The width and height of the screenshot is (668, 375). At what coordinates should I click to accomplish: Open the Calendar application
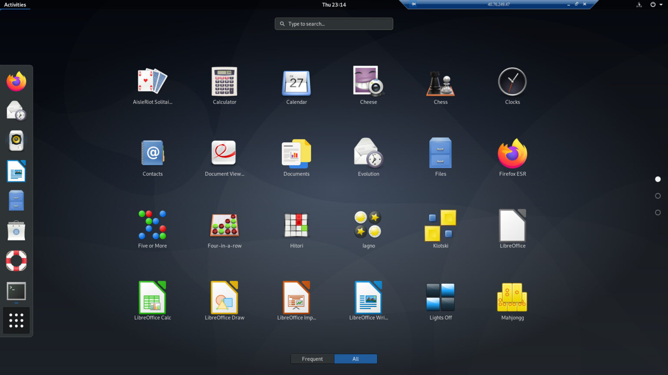click(297, 86)
